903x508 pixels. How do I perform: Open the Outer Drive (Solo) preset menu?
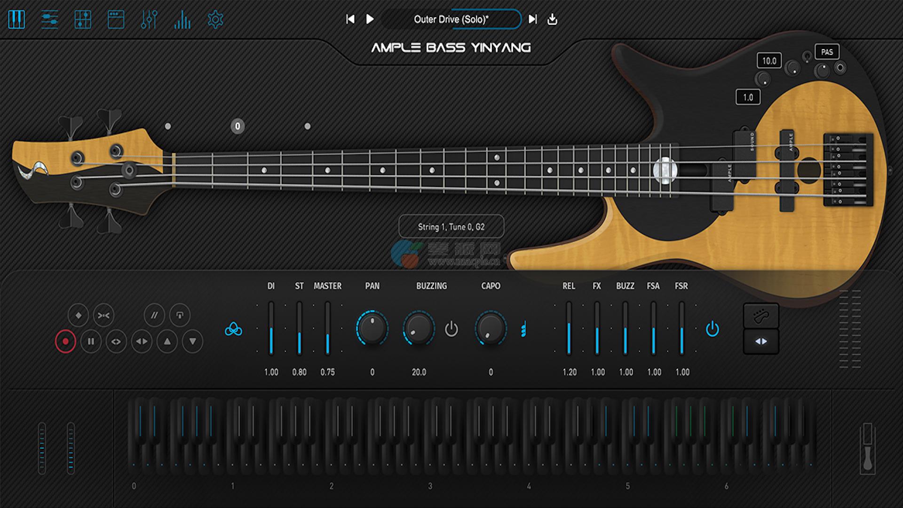tap(451, 19)
